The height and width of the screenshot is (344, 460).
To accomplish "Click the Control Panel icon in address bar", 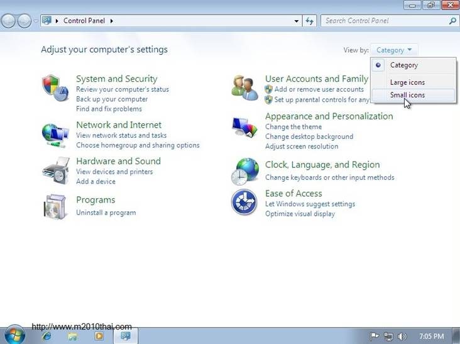I will (47, 21).
